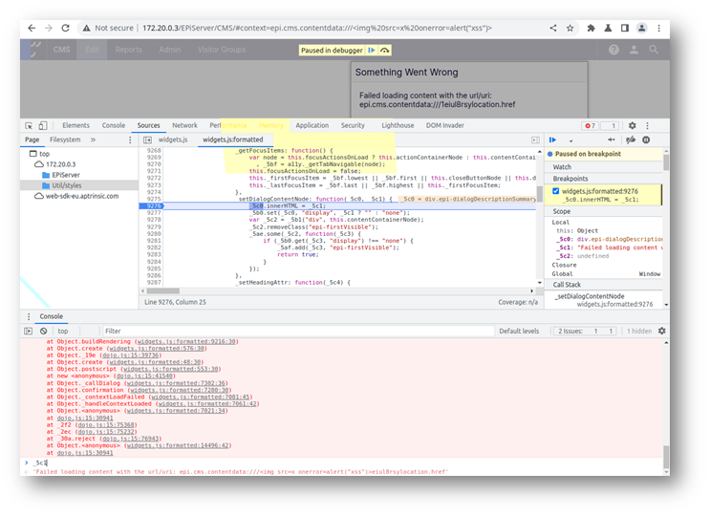Resume script execution in Sources debugger
The width and height of the screenshot is (710, 516).
point(552,140)
